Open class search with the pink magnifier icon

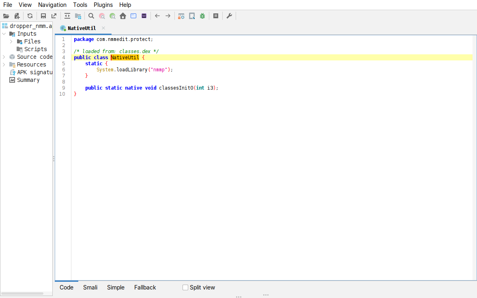[x=102, y=16]
